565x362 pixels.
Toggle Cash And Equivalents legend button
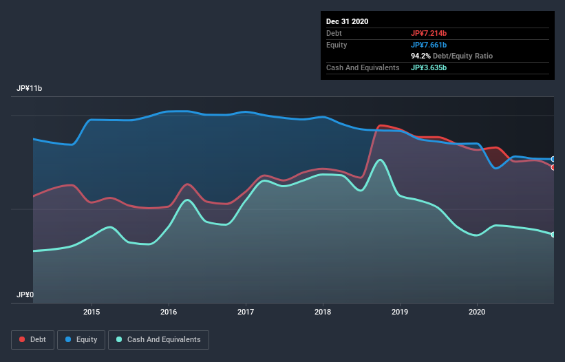tap(158, 340)
